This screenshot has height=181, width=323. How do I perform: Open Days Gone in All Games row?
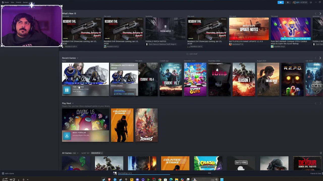click(x=241, y=163)
